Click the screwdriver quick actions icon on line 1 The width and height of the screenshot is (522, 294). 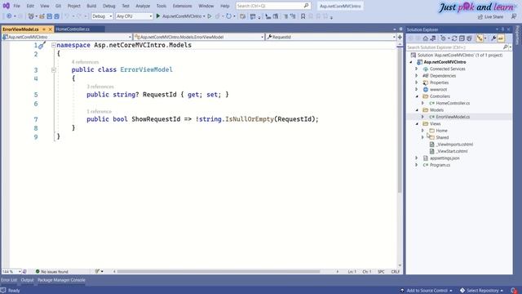[42, 46]
